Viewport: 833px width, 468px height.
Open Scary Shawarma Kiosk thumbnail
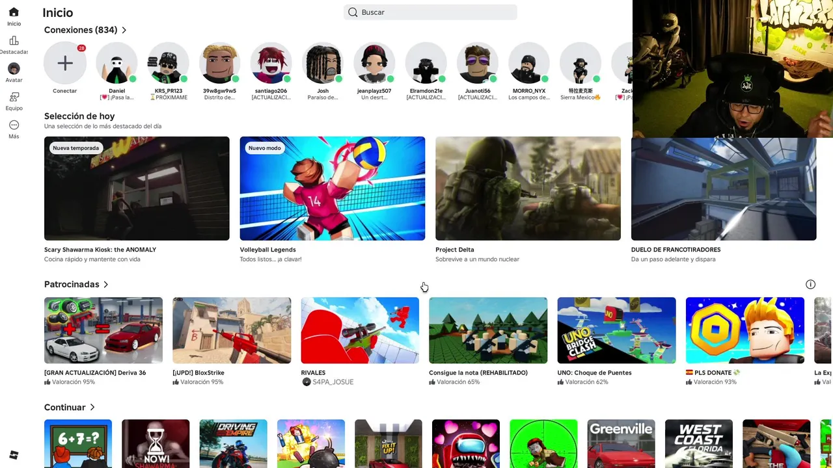tap(137, 188)
